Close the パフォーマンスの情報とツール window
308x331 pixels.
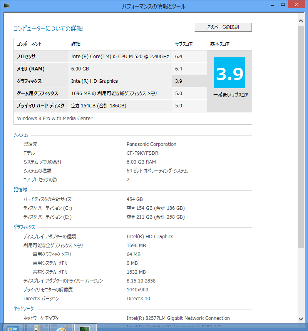pyautogui.click(x=296, y=5)
